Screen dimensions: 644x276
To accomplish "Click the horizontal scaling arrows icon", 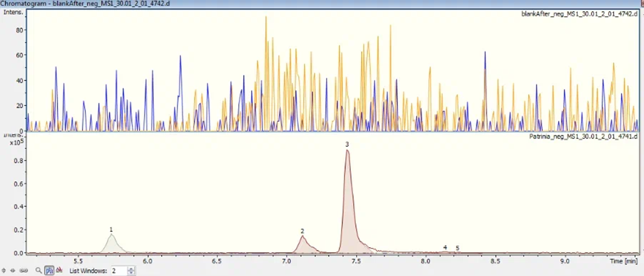I will point(13,271).
